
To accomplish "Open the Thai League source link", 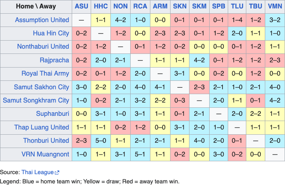I will [x=37, y=172].
